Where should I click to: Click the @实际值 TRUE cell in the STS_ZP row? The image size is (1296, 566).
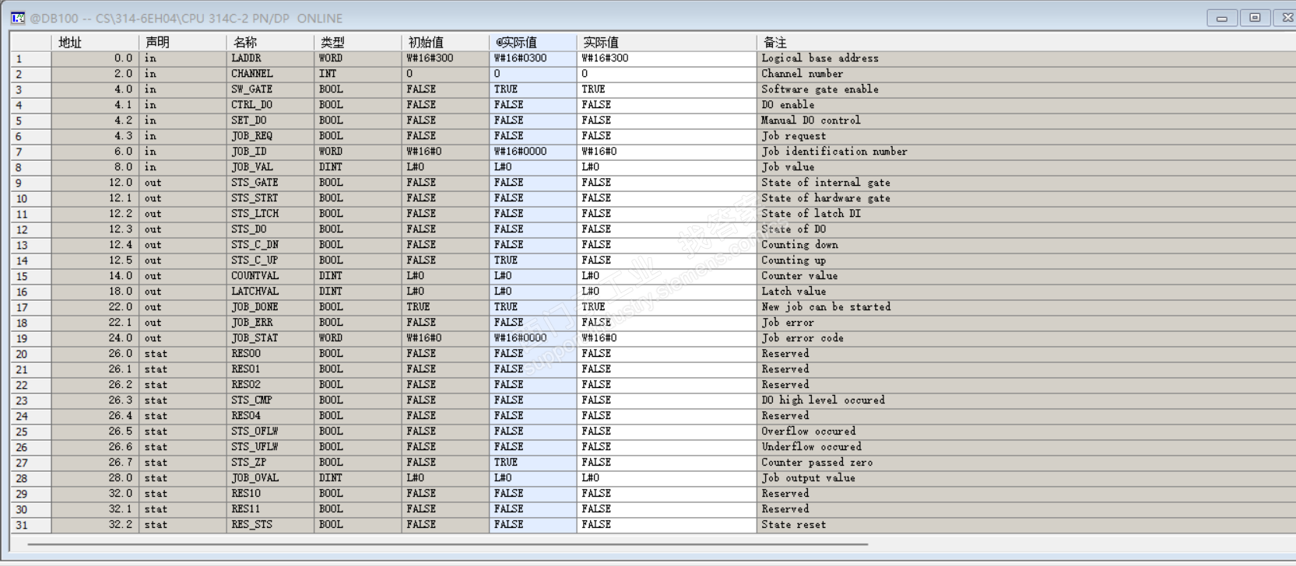tap(533, 463)
